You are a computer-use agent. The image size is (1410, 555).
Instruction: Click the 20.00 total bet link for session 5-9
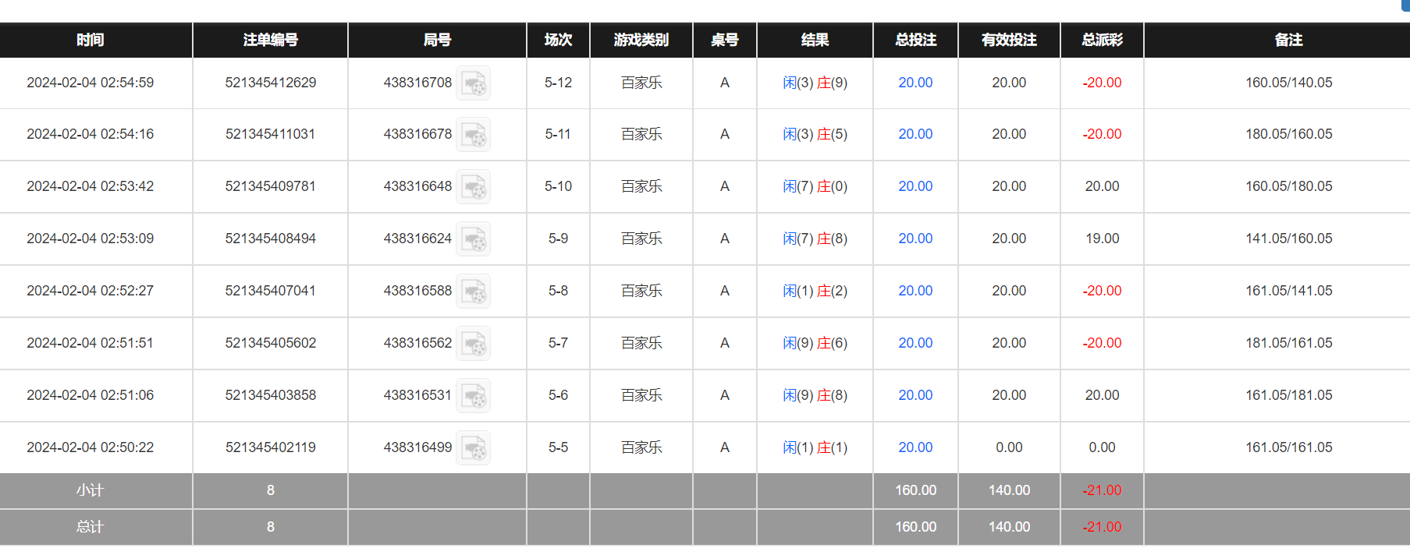coord(915,239)
